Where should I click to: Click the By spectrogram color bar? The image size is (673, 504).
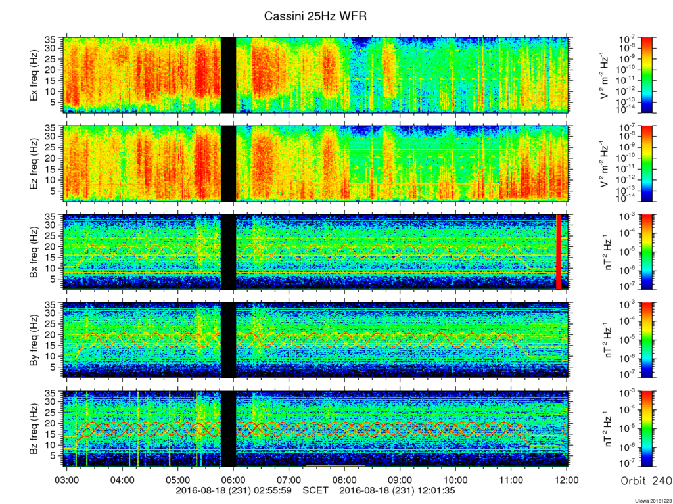pos(647,340)
